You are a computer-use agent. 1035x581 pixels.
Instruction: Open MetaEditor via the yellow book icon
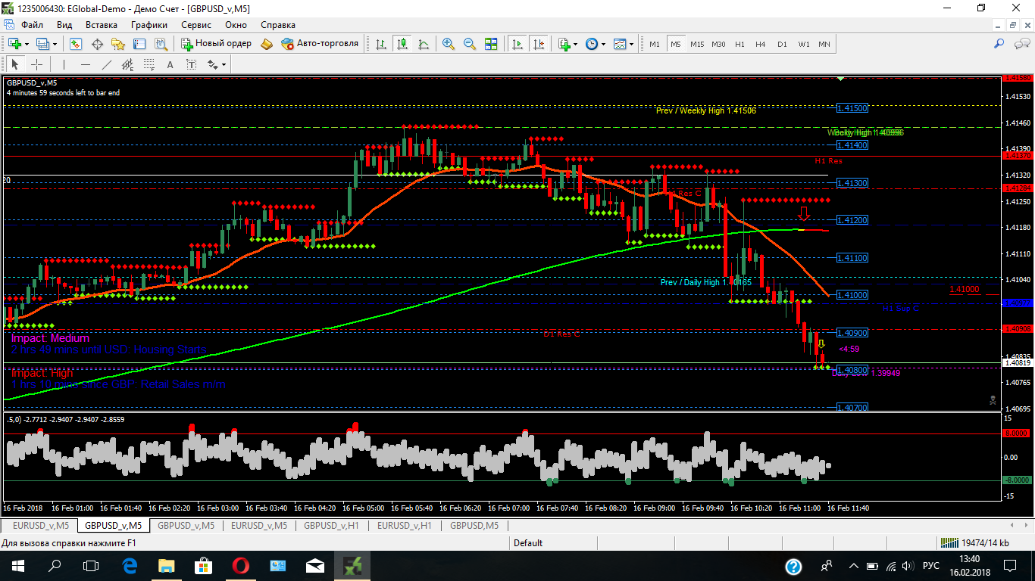[x=267, y=44]
